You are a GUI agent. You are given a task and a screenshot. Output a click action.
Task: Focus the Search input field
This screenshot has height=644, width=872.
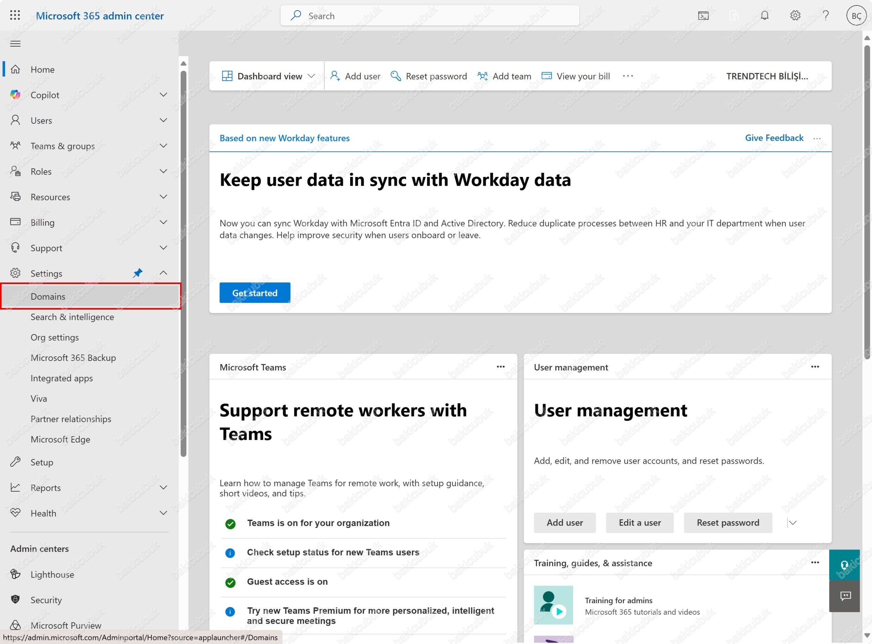[430, 16]
